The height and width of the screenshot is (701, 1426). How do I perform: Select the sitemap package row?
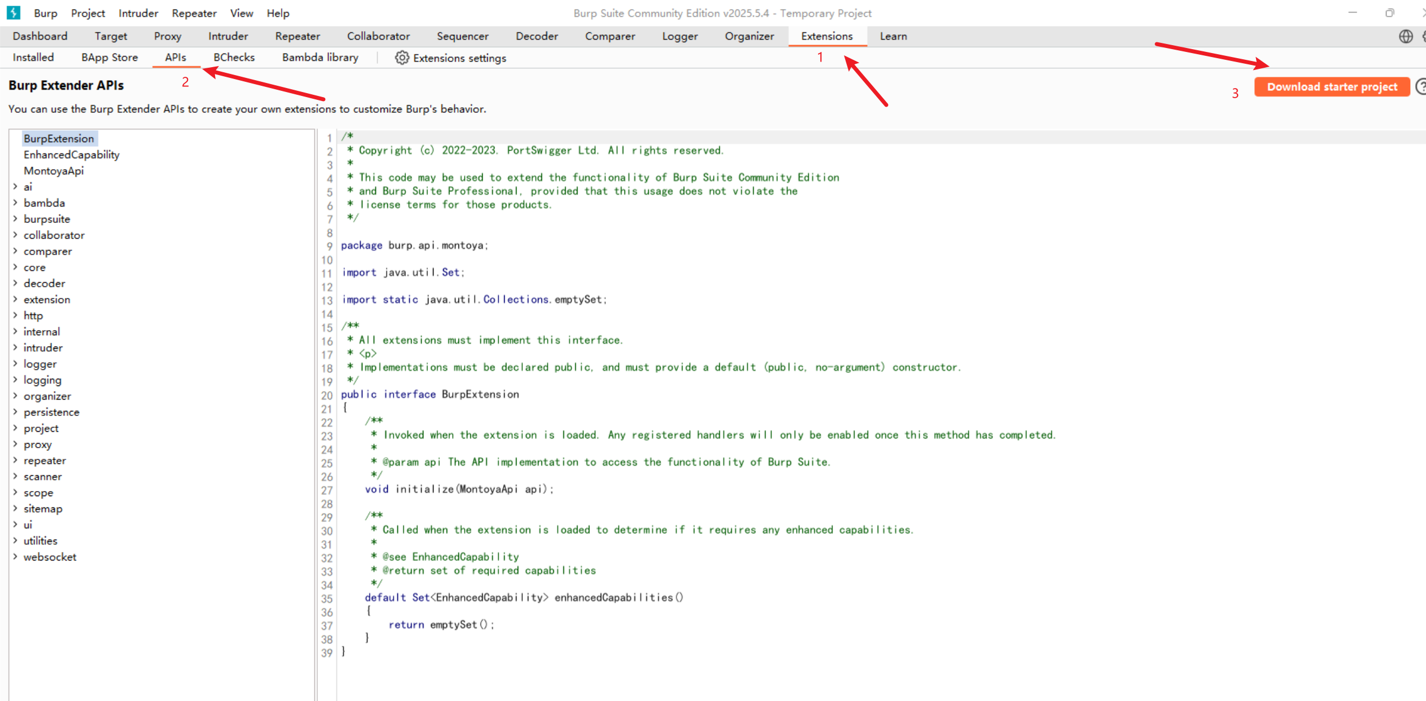pyautogui.click(x=43, y=509)
